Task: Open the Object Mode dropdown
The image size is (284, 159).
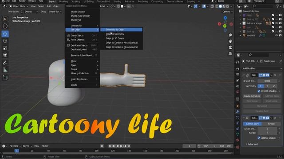Action: (x=19, y=6)
